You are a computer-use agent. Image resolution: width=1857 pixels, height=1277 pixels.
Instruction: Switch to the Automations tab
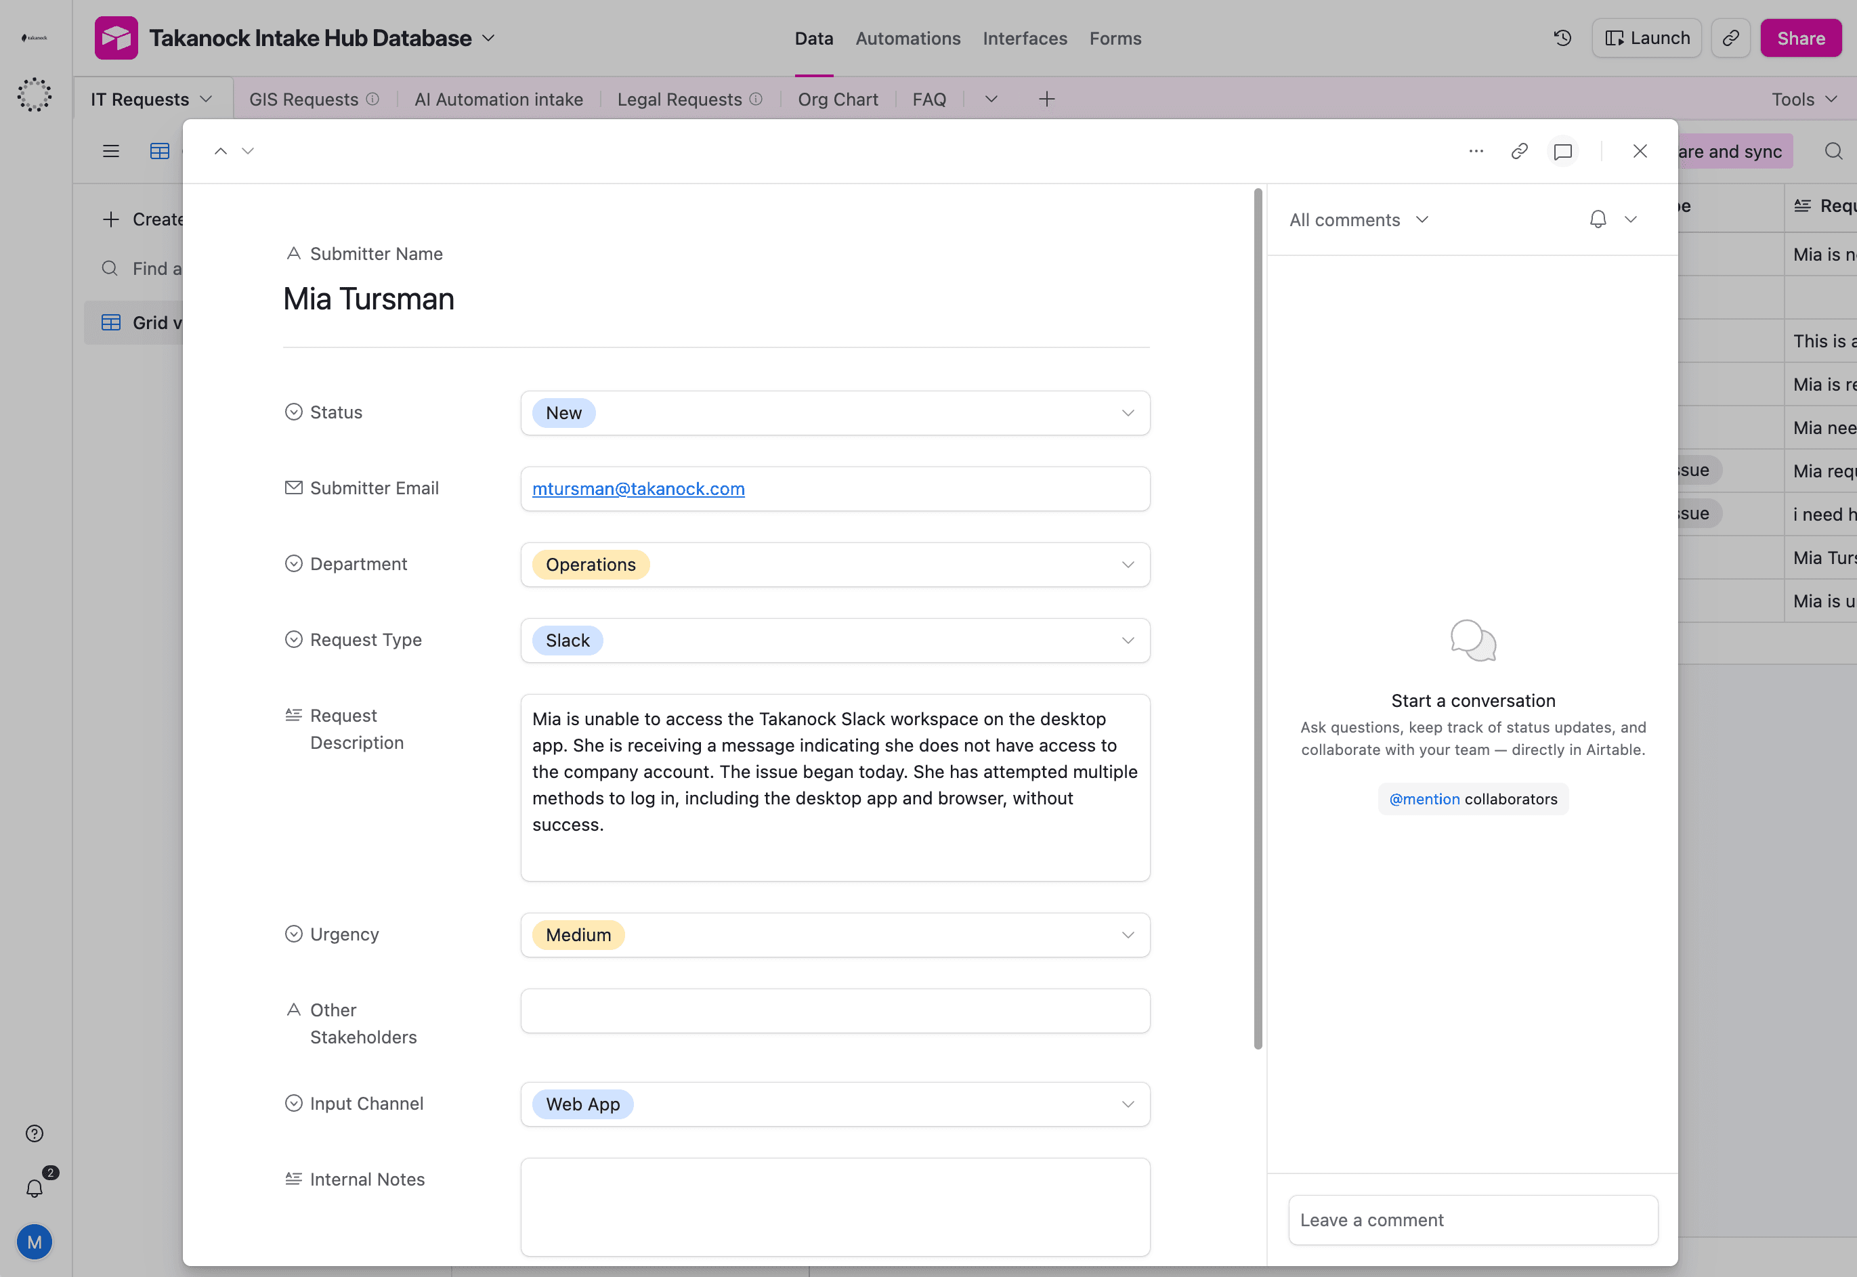[908, 39]
